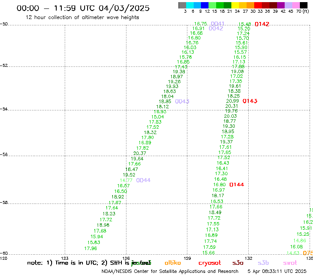Click the wave height value 17.74

tap(210, 241)
